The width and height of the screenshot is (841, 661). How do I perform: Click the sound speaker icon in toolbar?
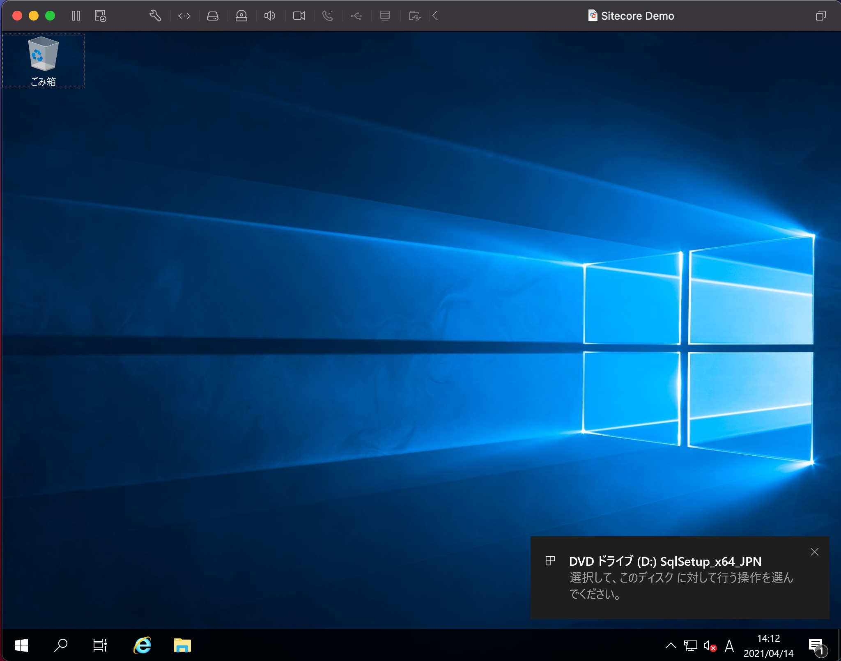tap(270, 16)
